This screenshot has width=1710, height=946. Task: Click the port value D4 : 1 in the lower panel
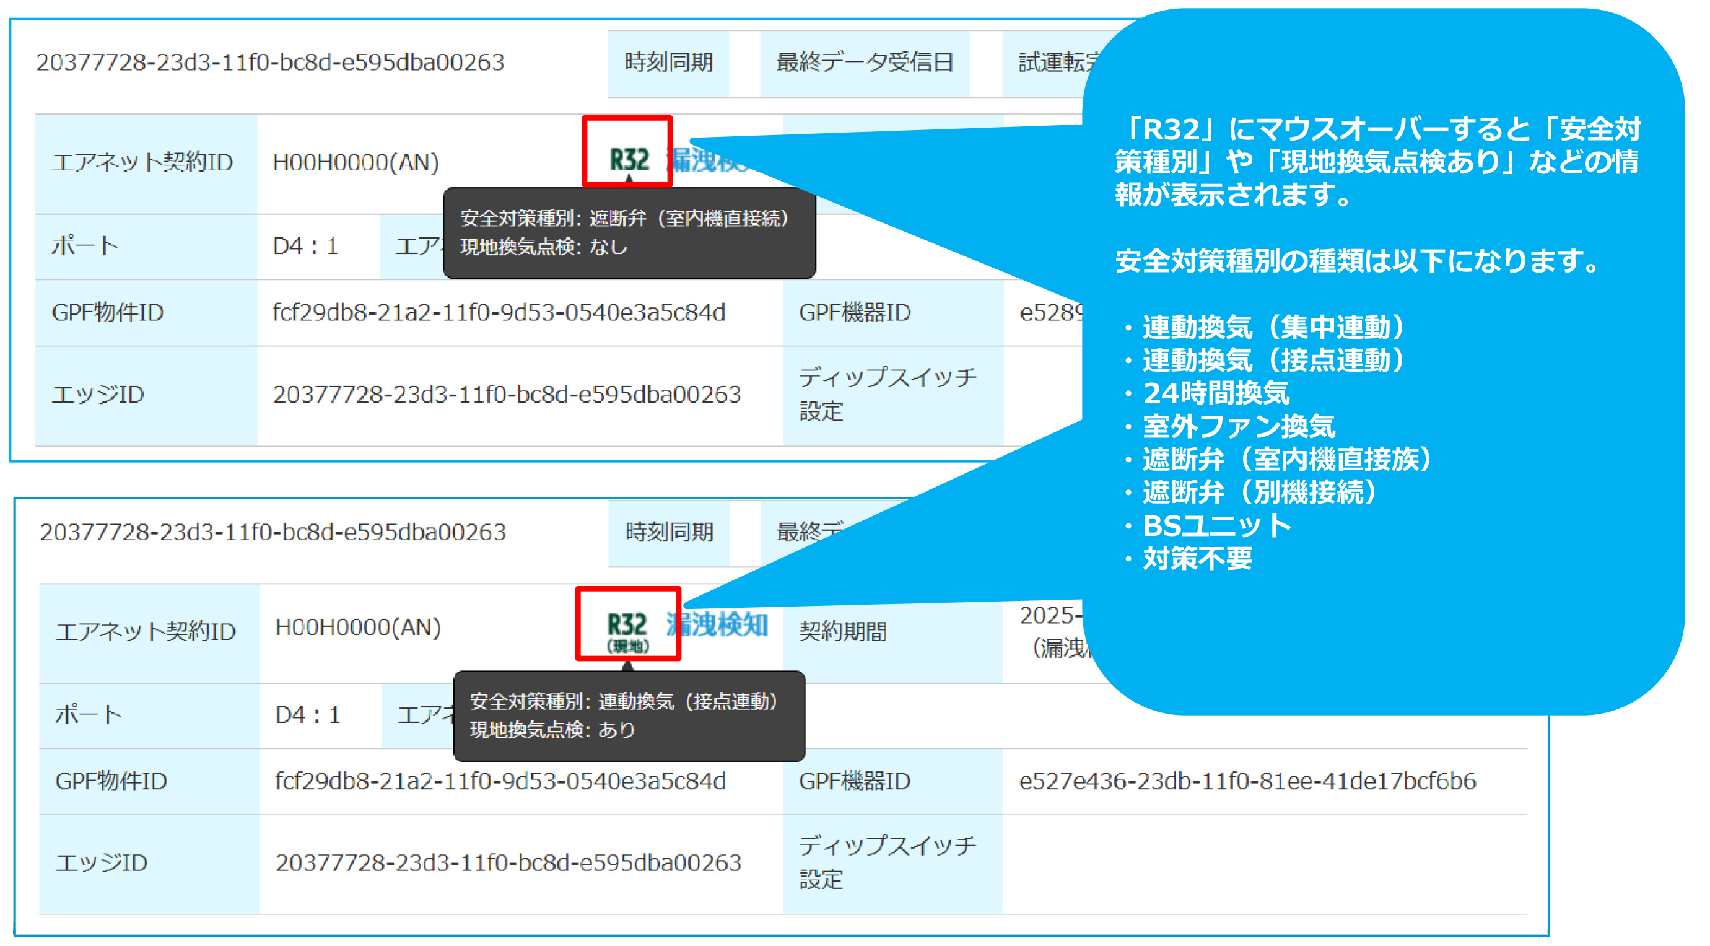(307, 715)
